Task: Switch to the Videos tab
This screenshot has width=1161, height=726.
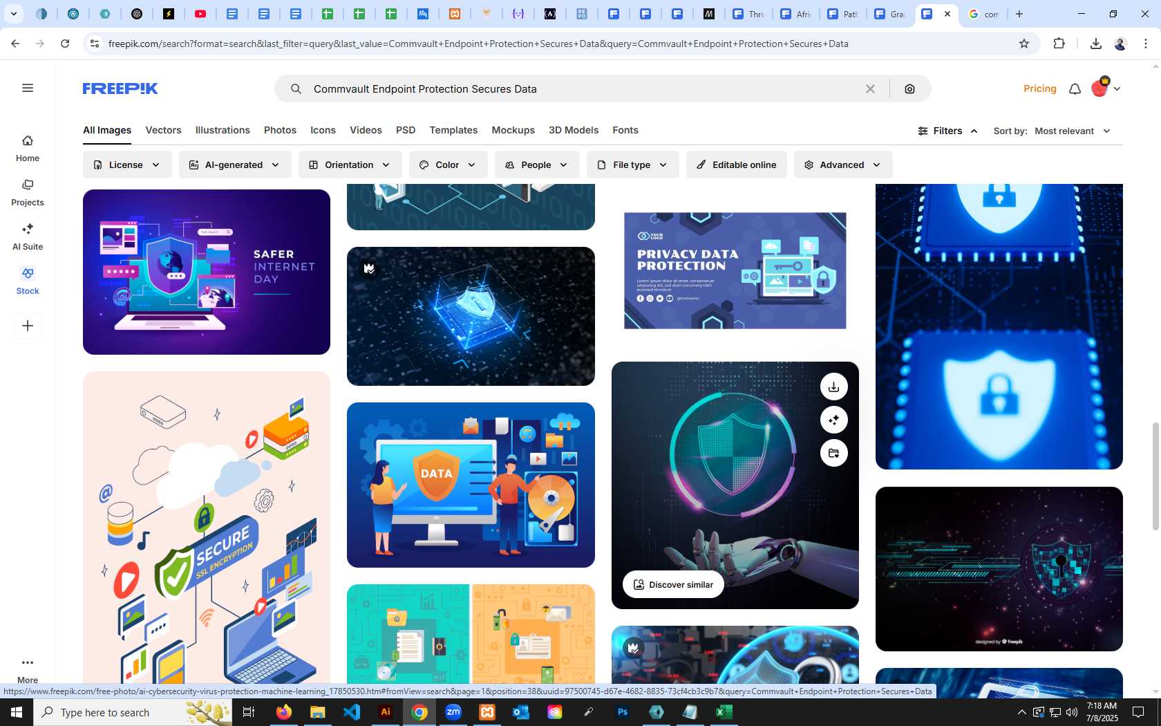Action: [366, 130]
